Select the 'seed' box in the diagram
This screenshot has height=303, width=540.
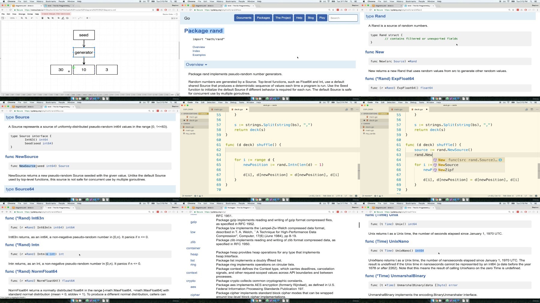click(x=84, y=35)
